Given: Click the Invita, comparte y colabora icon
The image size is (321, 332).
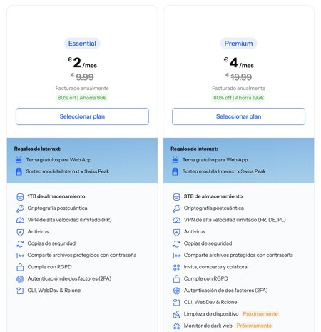Looking at the screenshot, I should [176, 267].
